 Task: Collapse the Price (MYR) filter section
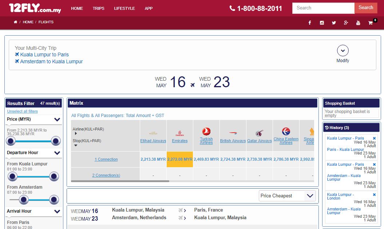(x=57, y=119)
